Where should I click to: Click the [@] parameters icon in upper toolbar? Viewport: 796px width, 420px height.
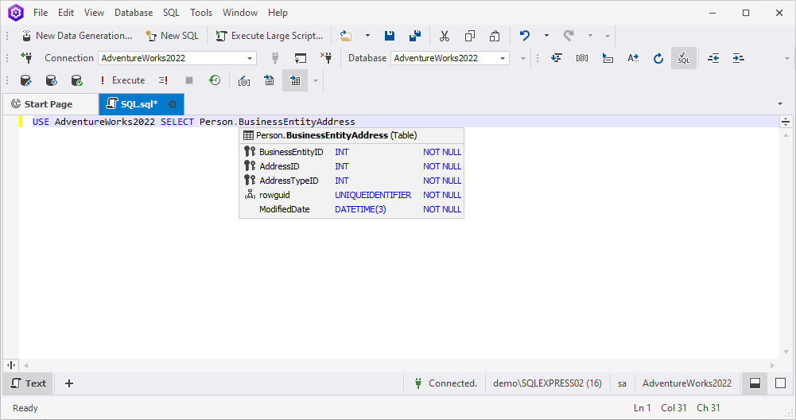tap(582, 58)
